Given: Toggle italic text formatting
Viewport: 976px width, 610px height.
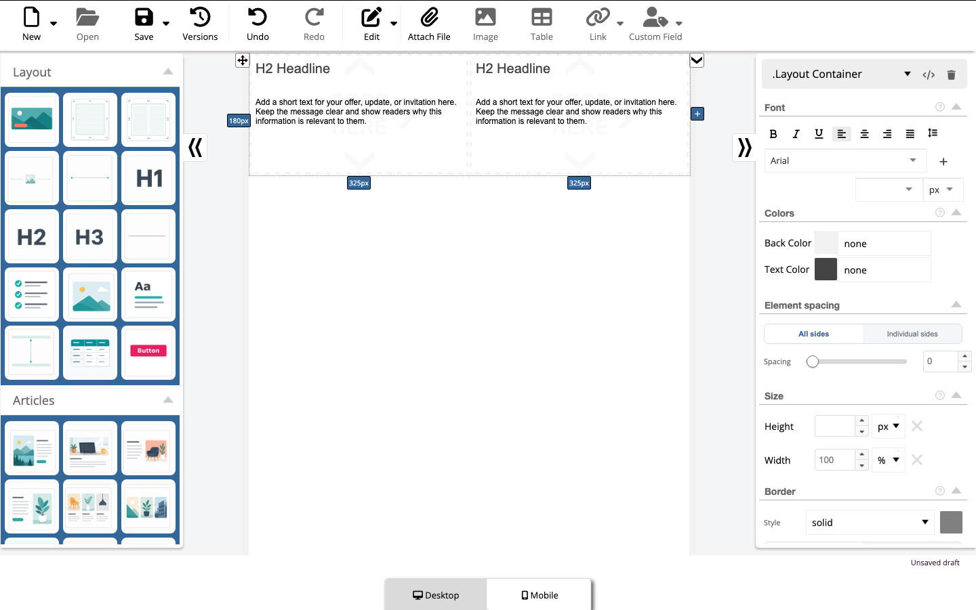Looking at the screenshot, I should 796,134.
